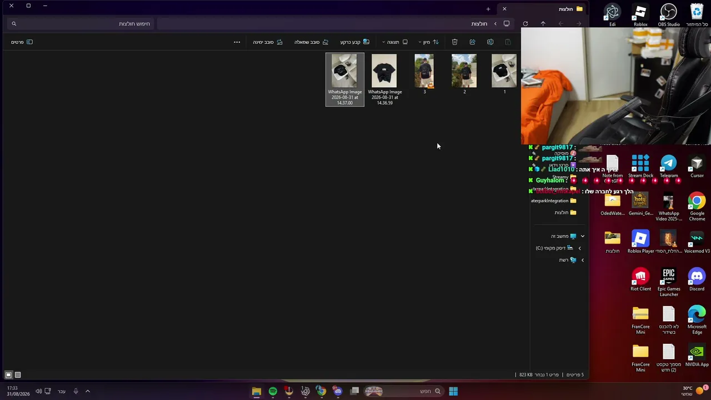Open Riot Client desktop shortcut

point(640,280)
